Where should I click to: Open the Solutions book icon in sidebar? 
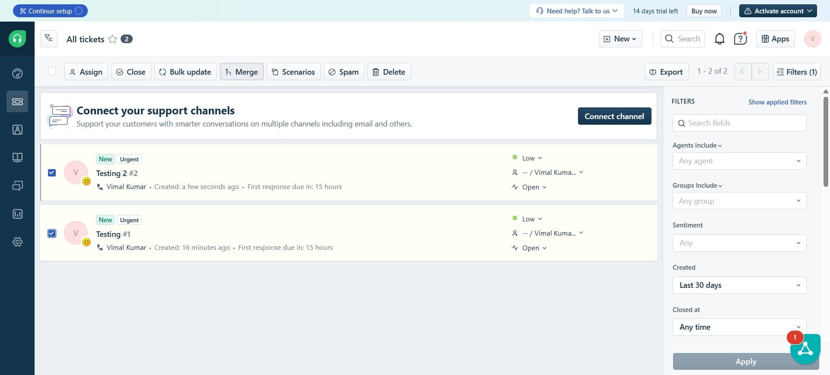pos(17,158)
